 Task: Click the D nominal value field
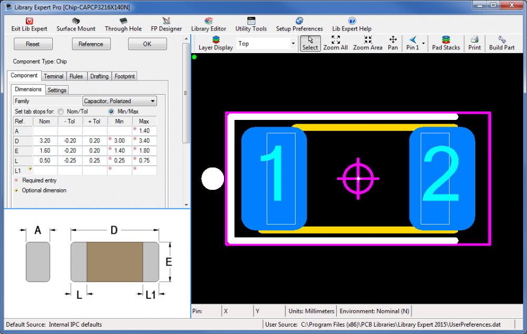[x=45, y=141]
